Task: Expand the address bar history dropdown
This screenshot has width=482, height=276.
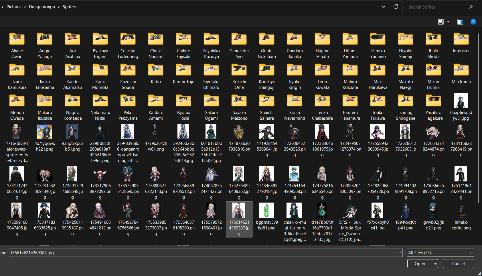Action: click(x=384, y=7)
